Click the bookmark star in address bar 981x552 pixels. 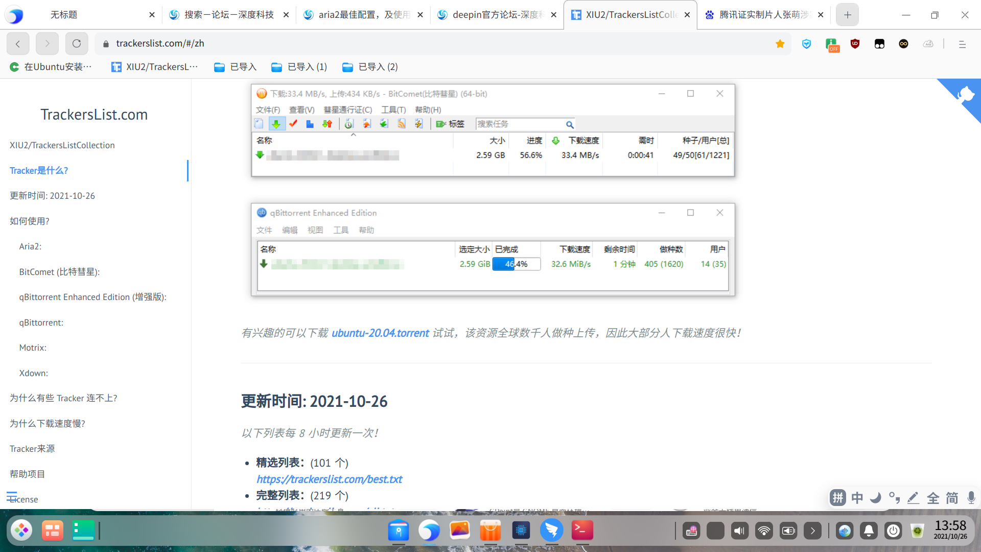[x=780, y=44]
